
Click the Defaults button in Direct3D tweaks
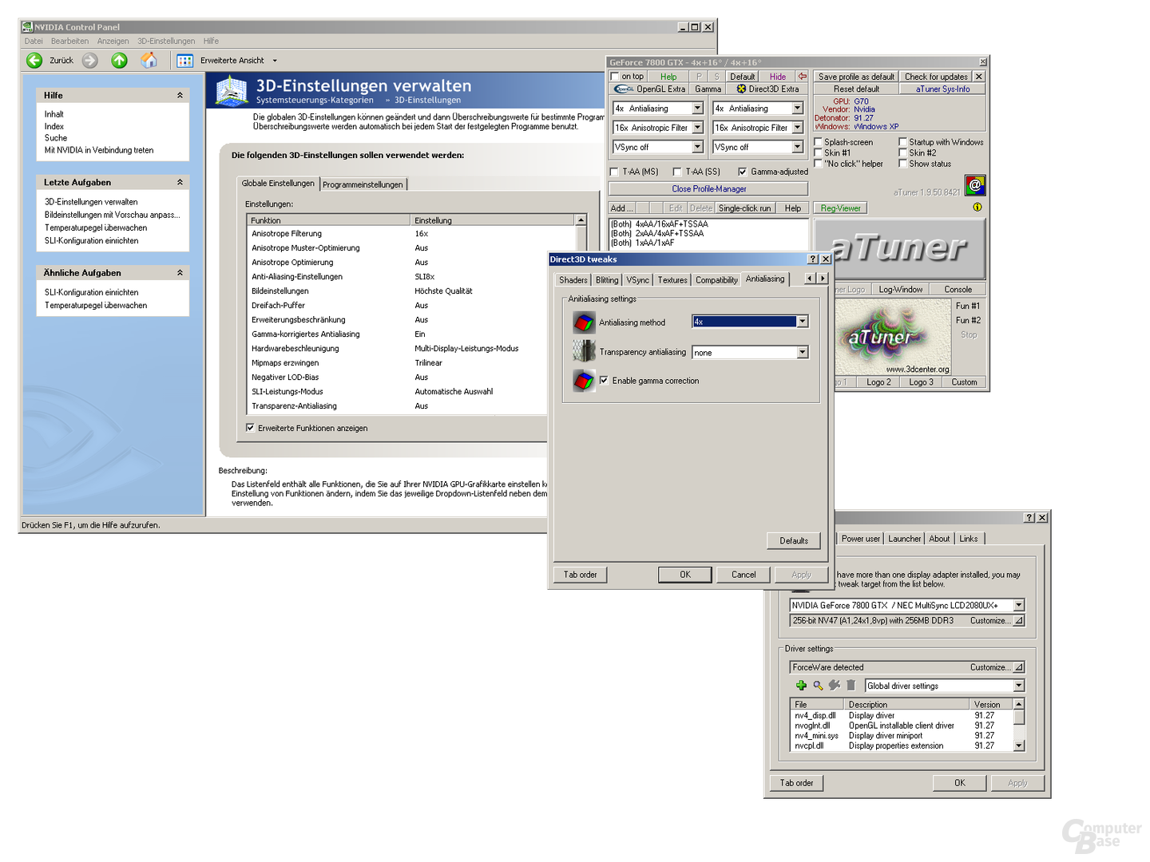coord(794,540)
